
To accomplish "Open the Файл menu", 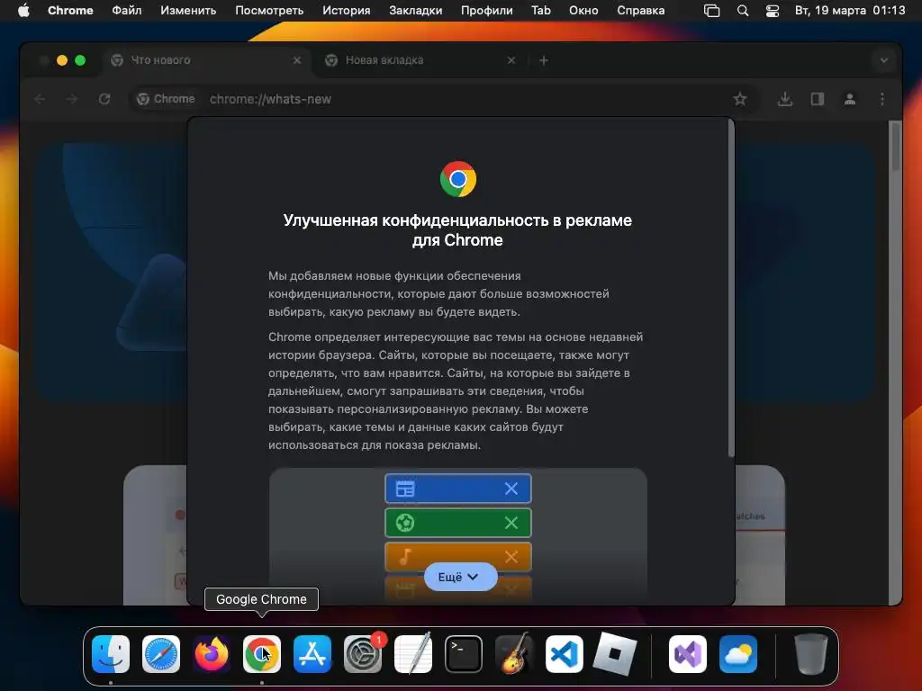I will click(x=127, y=11).
